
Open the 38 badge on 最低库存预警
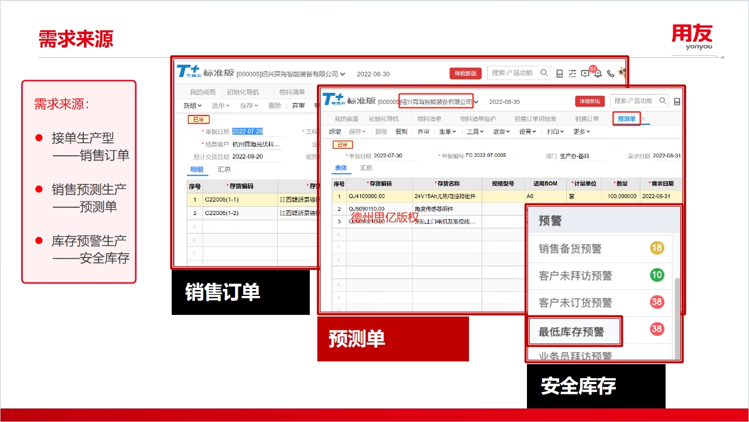(657, 328)
